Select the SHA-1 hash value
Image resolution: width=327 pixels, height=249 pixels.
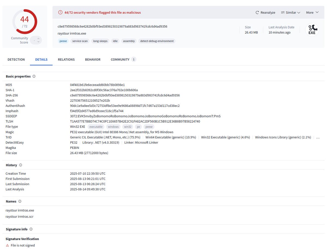click(x=104, y=90)
